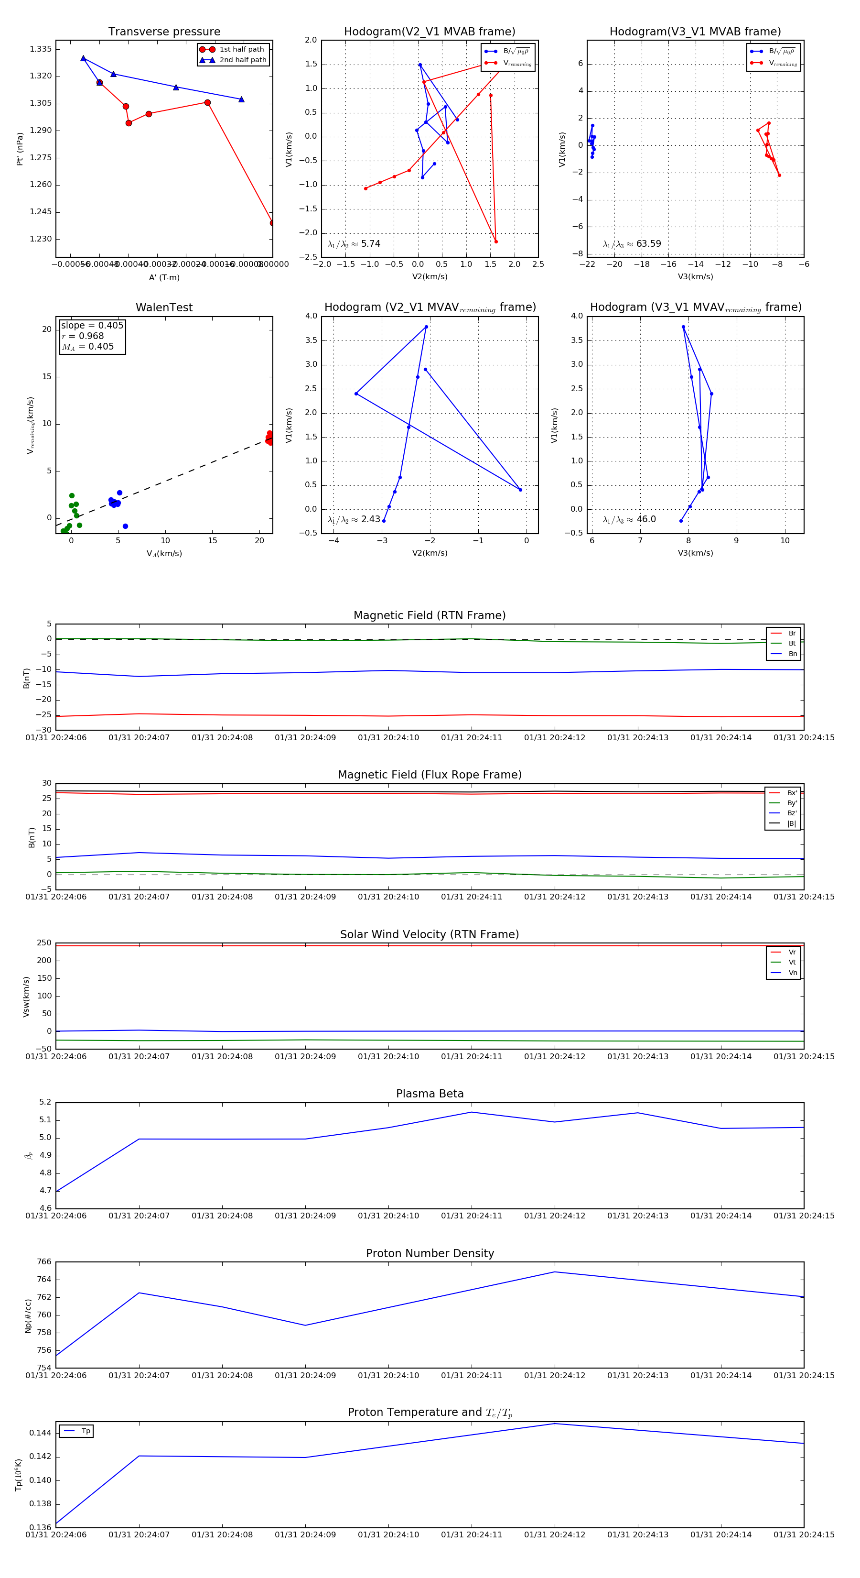Select the "Bz'" legend entry
Image resolution: width=860 pixels, height=1578 pixels.
(783, 813)
